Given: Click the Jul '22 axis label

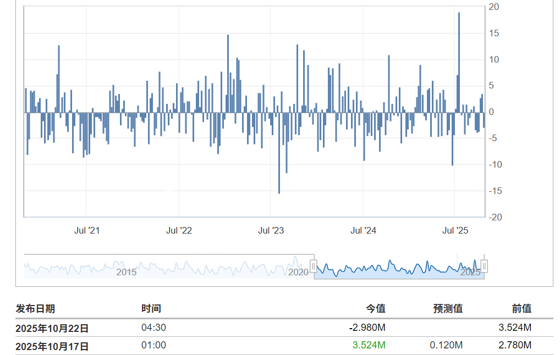Looking at the screenshot, I should [179, 230].
